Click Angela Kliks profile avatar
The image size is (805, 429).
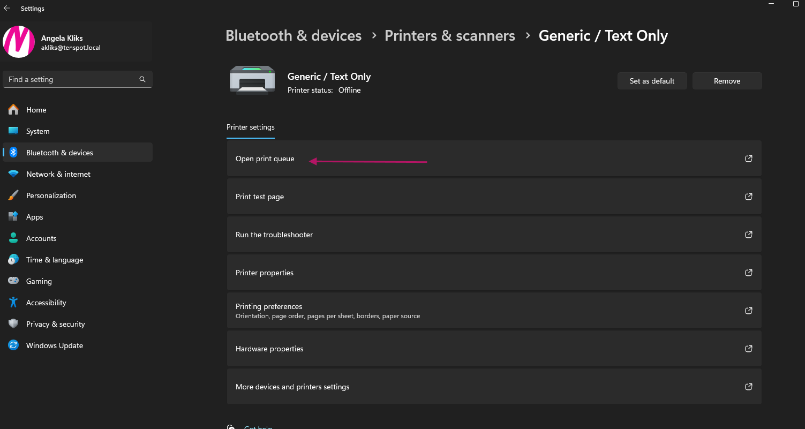point(19,42)
